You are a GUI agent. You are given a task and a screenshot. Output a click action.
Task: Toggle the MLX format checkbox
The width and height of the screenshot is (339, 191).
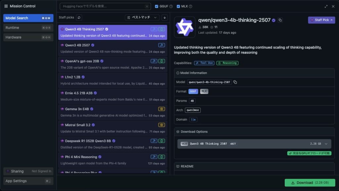(178, 7)
